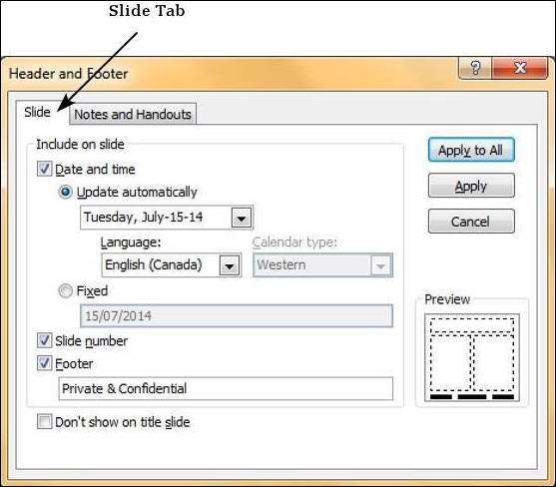Expand the Language dropdown arrow
Screen dimensions: 556x487
[x=230, y=265]
